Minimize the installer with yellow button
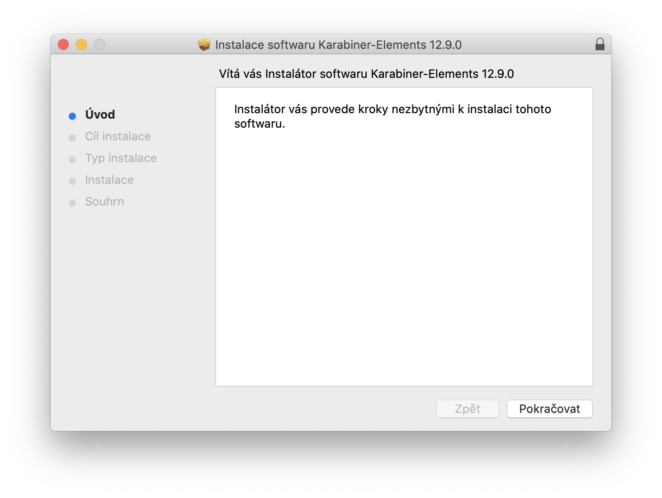Viewport: 662px width, 498px height. pos(81,44)
